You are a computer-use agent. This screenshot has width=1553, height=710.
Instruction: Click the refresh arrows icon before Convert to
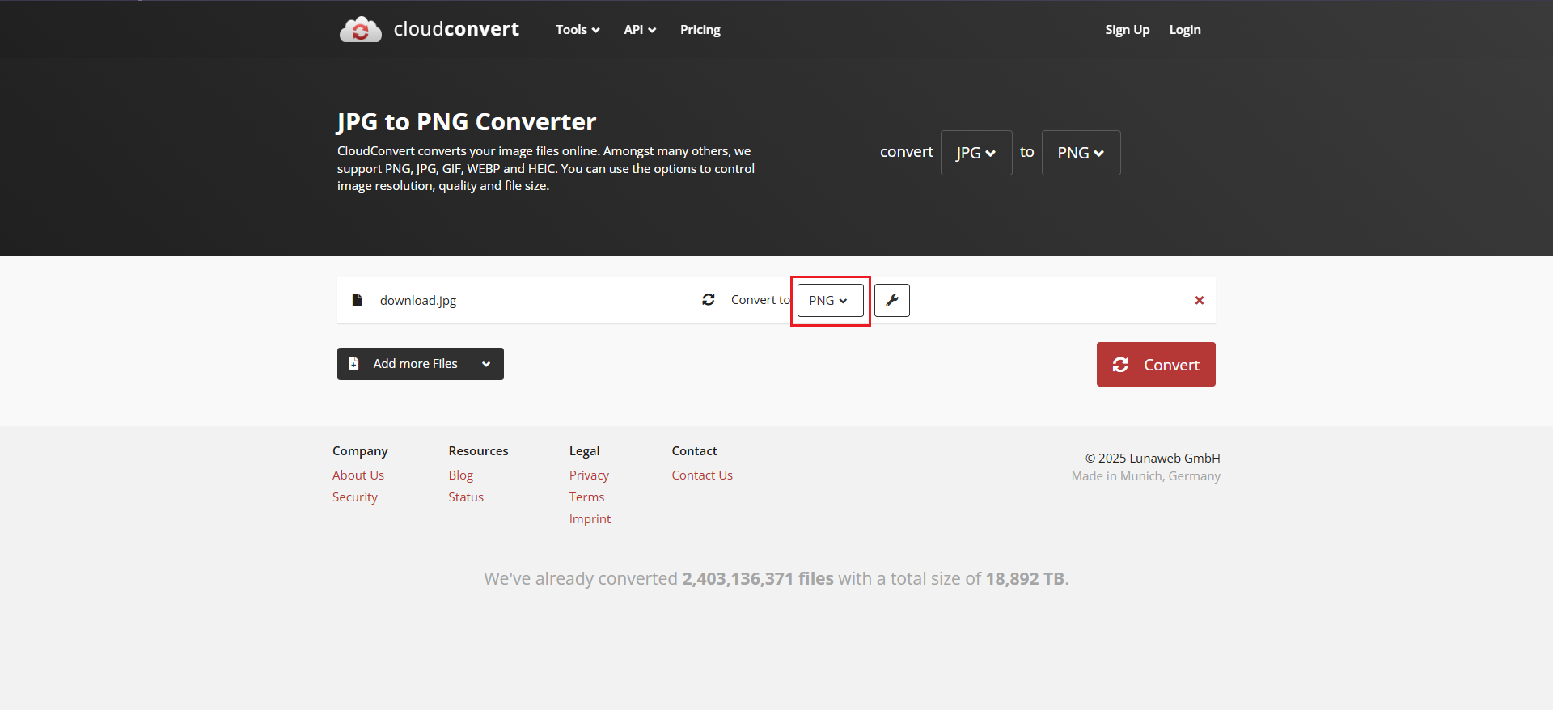coord(709,299)
